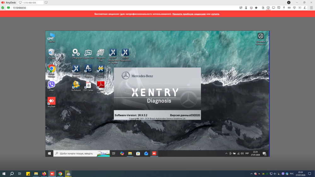Open File Explorer on remote taskbar
This screenshot has width=315, height=177.
tap(130, 153)
